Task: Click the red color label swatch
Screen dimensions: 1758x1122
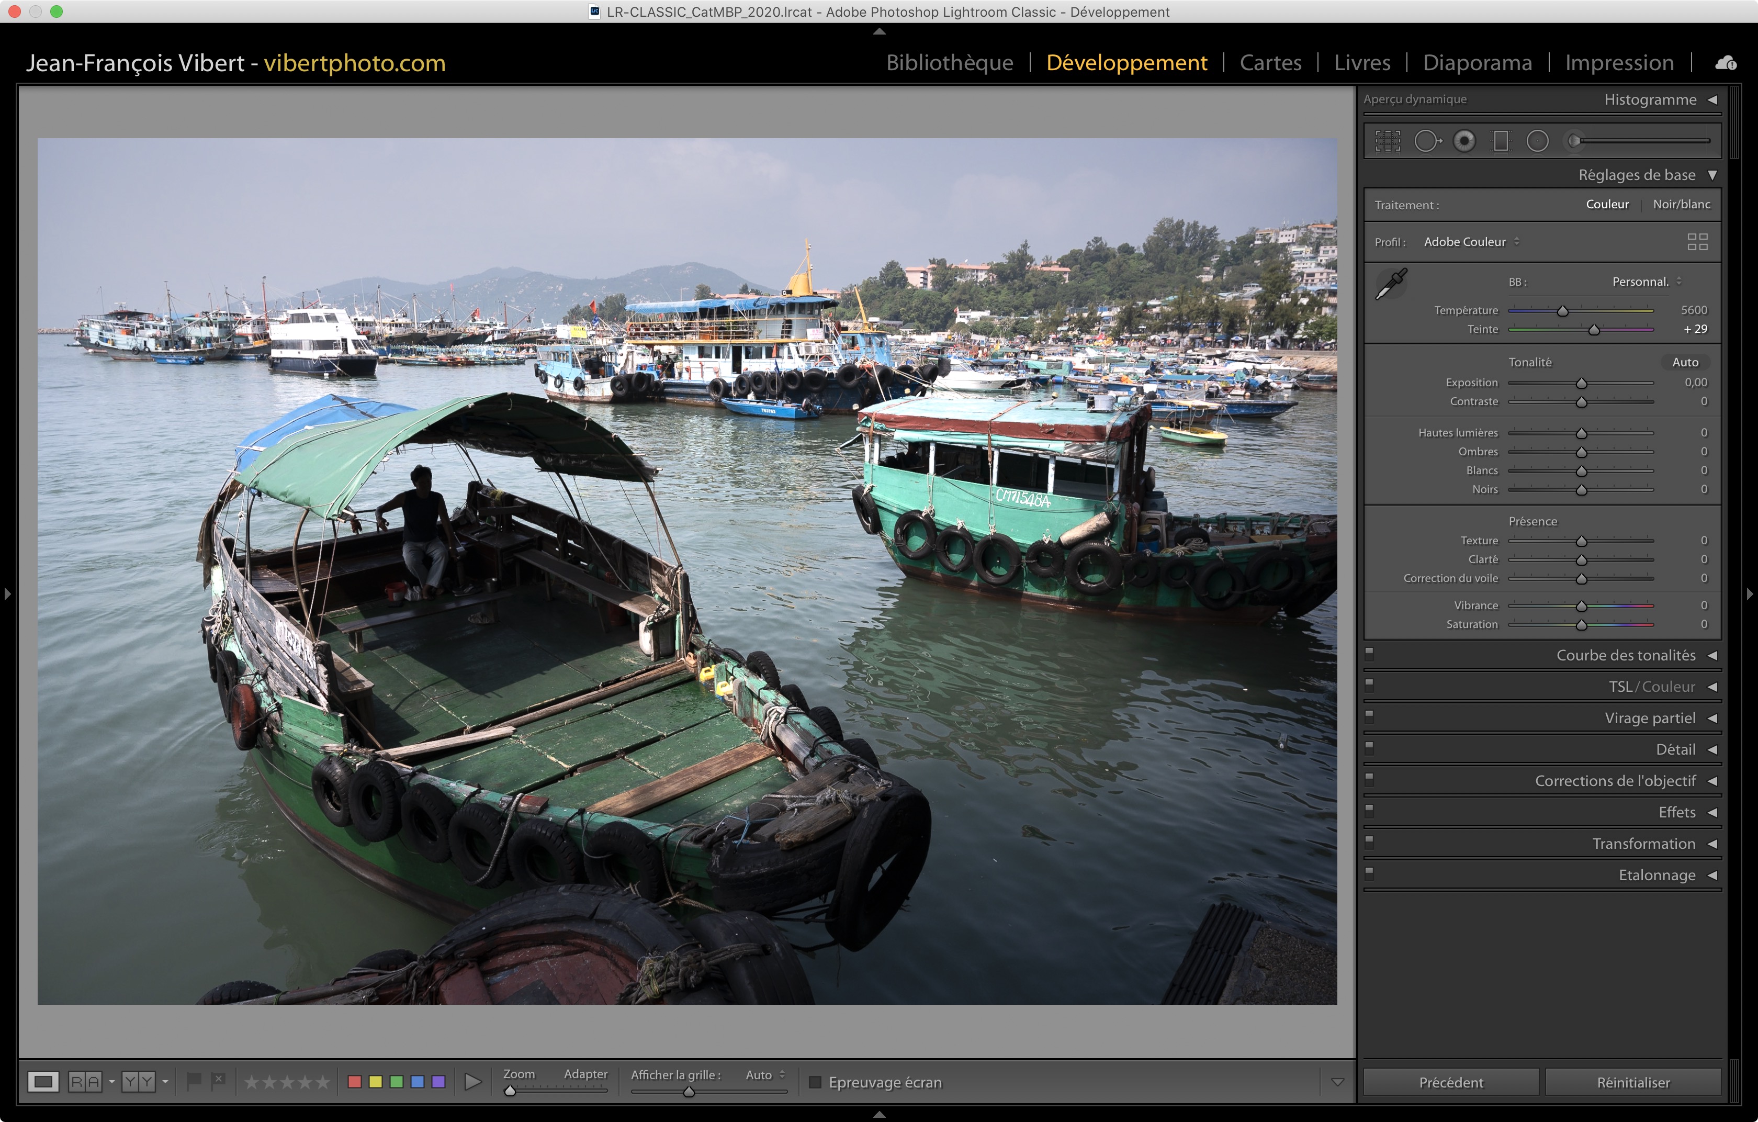Action: point(355,1081)
